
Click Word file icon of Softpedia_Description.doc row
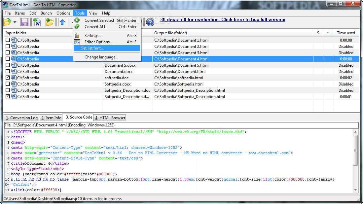coord(14,90)
